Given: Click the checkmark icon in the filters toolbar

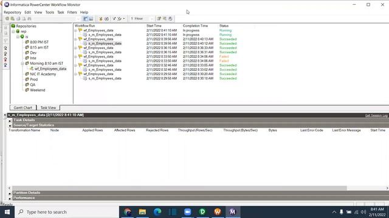Looking at the screenshot, I should (114, 19).
